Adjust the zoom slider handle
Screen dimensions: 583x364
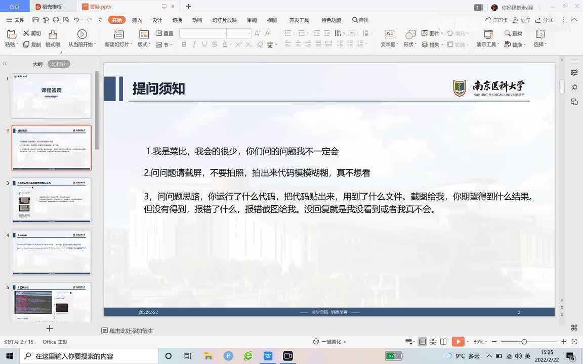524,341
